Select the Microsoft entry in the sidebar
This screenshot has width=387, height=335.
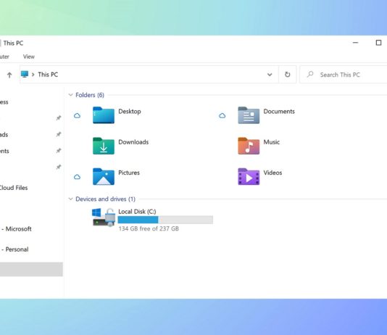(16, 229)
